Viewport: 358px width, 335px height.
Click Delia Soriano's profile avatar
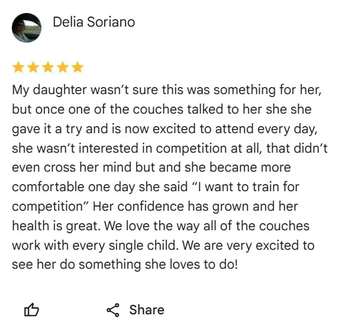click(27, 27)
